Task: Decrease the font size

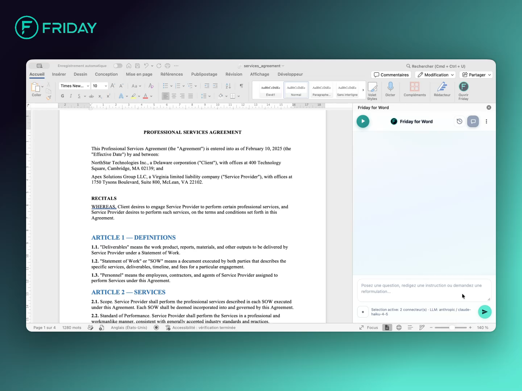Action: pos(121,86)
